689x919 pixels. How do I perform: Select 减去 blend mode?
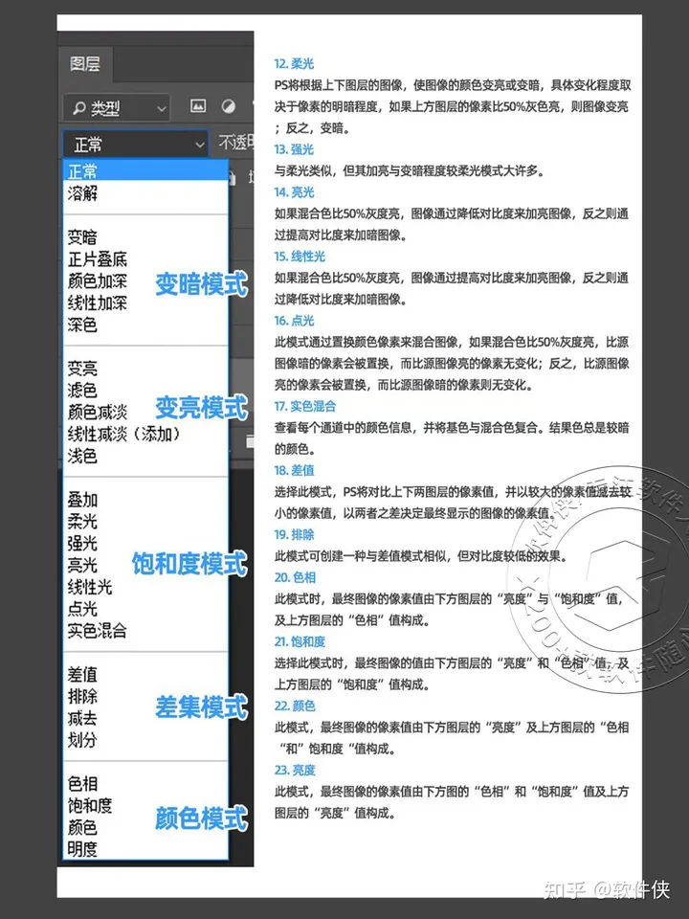[82, 719]
